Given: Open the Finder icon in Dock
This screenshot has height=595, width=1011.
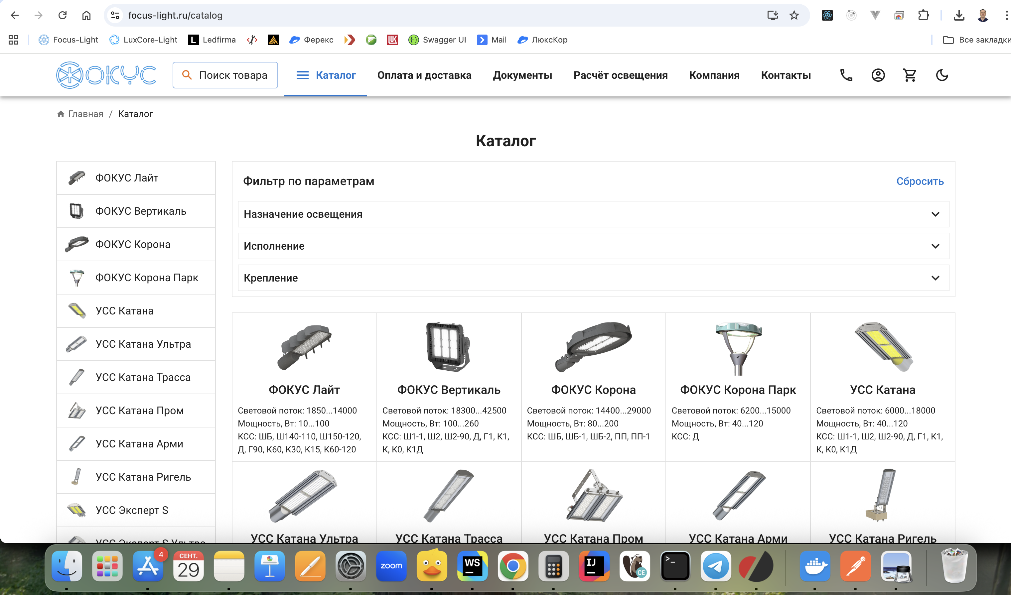Looking at the screenshot, I should click(67, 566).
